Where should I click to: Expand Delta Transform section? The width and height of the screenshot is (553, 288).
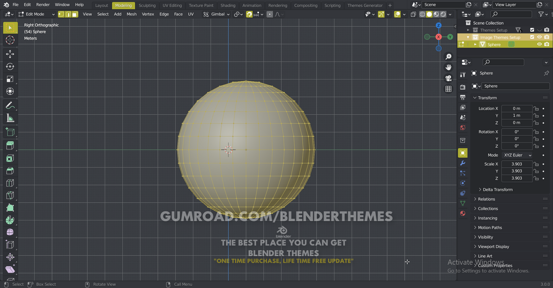point(497,190)
